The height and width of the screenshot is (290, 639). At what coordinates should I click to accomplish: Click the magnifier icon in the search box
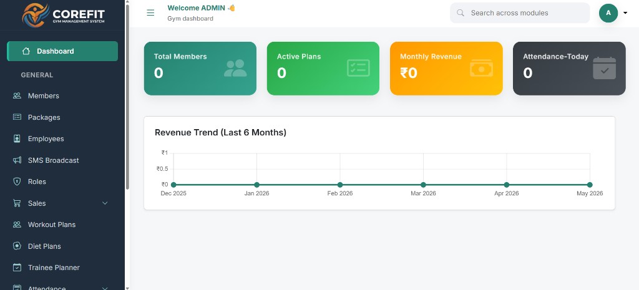pyautogui.click(x=461, y=13)
